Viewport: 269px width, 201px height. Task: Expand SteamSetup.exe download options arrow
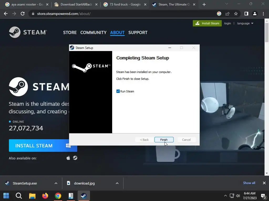click(56, 183)
